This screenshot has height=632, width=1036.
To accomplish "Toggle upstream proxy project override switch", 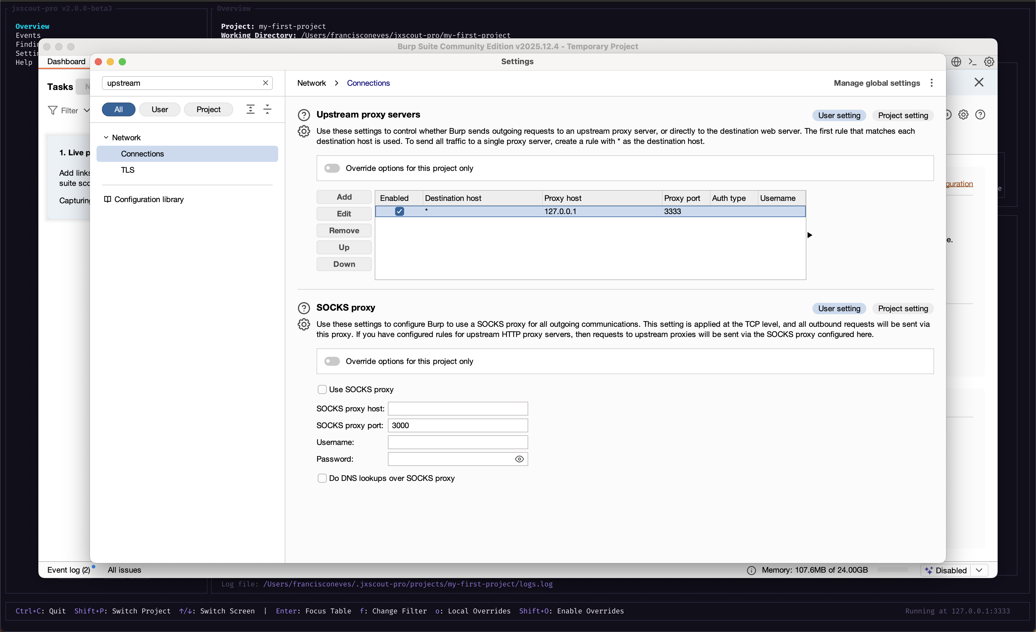I will point(332,168).
